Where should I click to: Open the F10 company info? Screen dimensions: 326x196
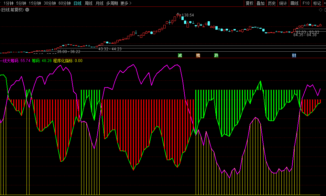point(306,3)
